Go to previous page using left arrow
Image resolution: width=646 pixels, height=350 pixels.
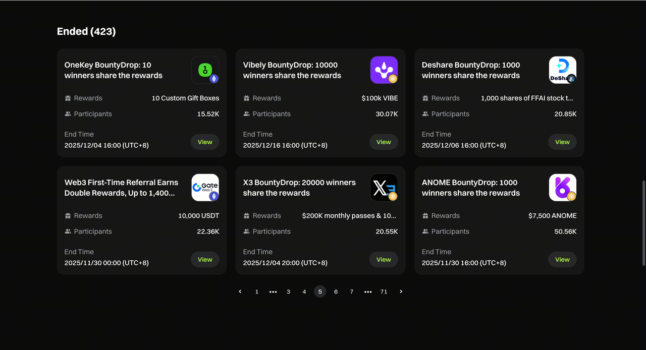pyautogui.click(x=240, y=291)
